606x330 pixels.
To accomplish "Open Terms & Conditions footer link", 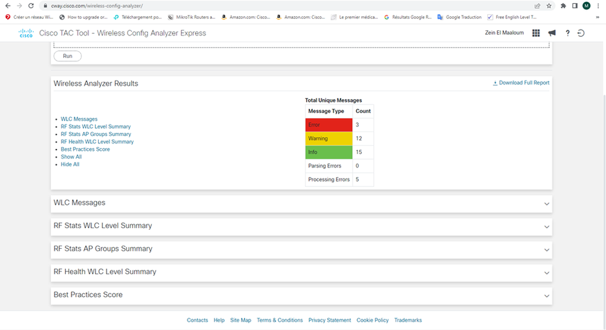I will point(280,320).
